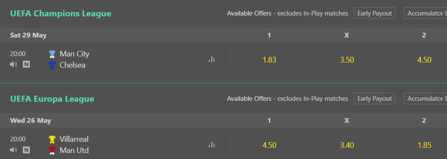Select Villarreal win odds 4.50

pyautogui.click(x=269, y=145)
